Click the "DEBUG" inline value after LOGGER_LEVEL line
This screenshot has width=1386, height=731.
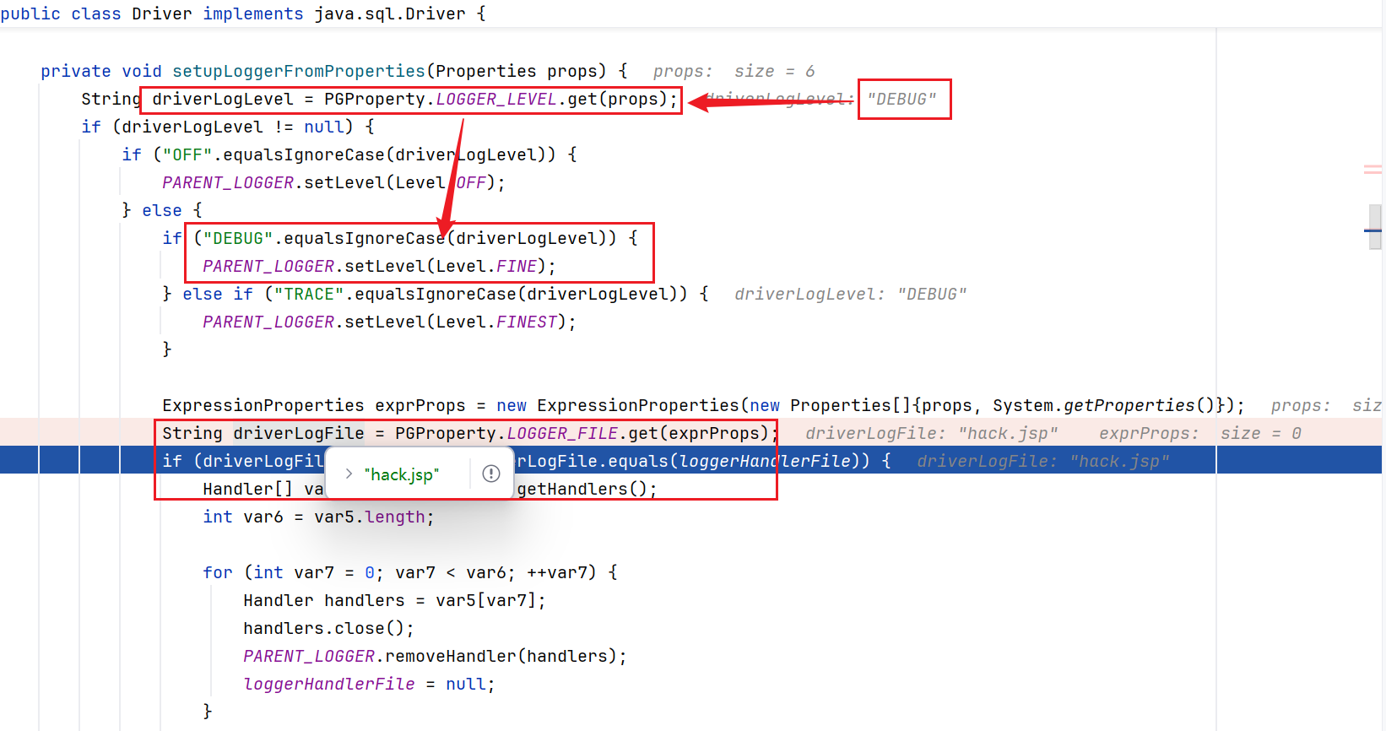(x=902, y=99)
